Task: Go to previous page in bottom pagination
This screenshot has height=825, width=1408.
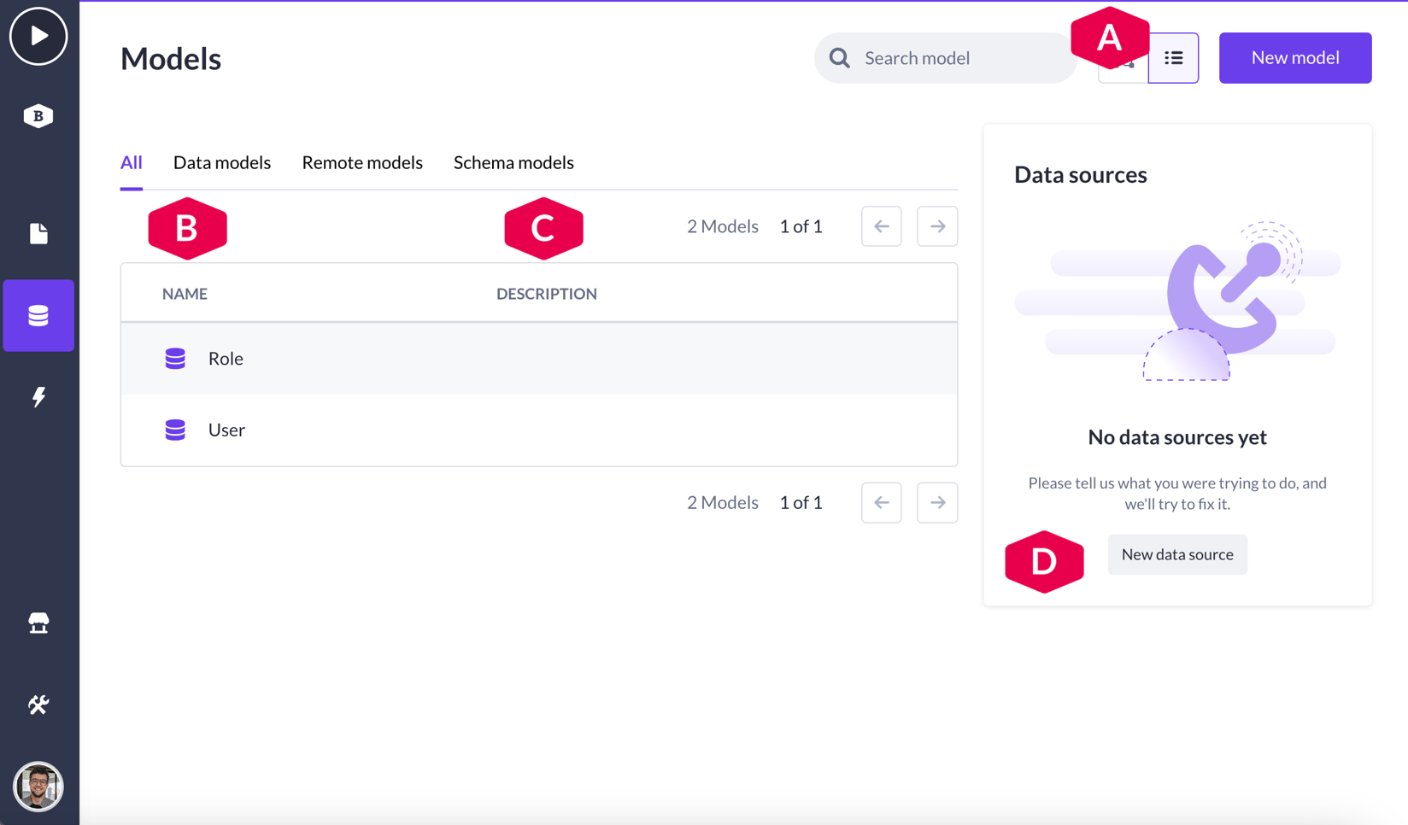Action: pyautogui.click(x=882, y=502)
